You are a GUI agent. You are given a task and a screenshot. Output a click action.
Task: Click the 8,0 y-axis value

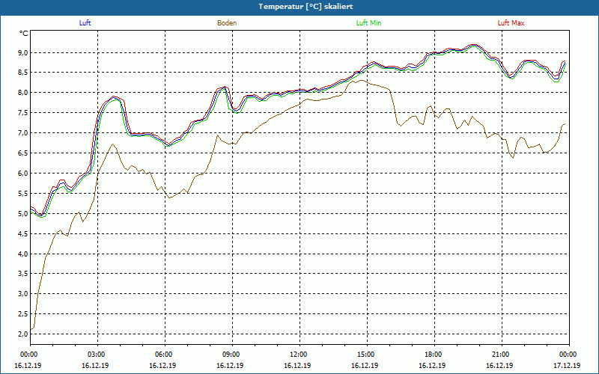pos(23,93)
